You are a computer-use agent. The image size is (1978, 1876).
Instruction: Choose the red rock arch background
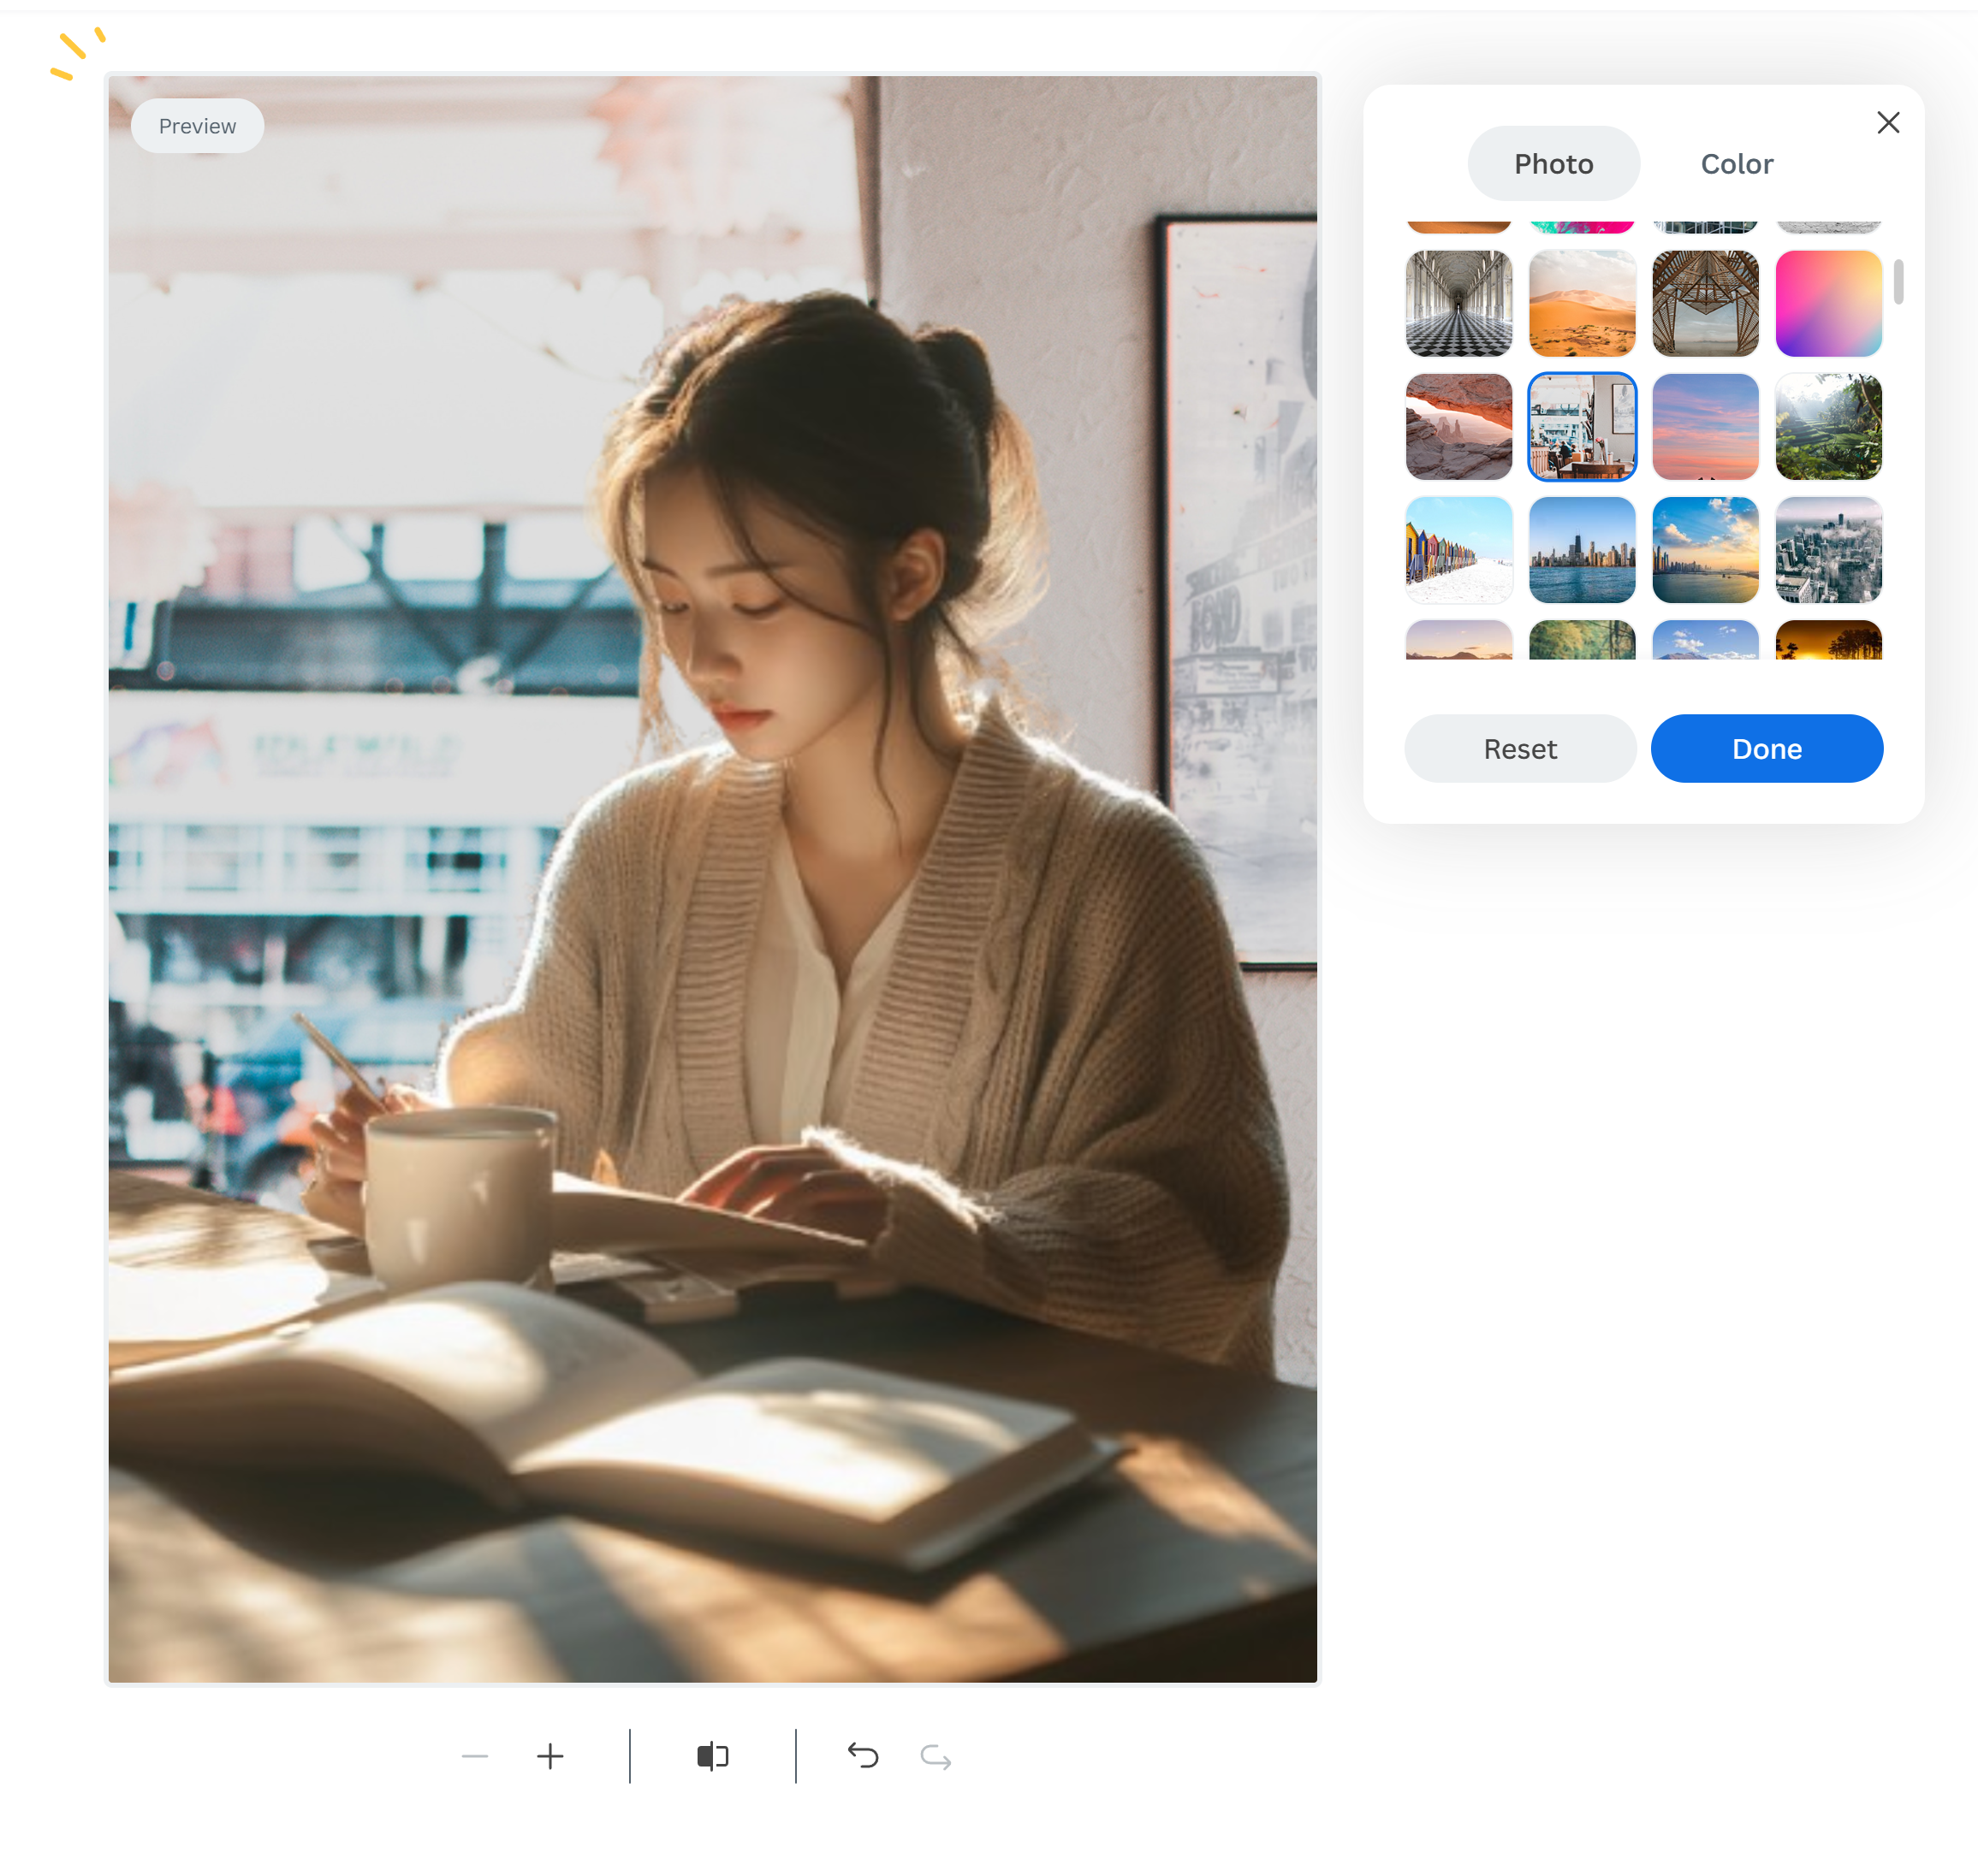(x=1458, y=426)
